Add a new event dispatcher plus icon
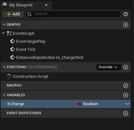Screen dimensions: 134x130 click(126, 113)
